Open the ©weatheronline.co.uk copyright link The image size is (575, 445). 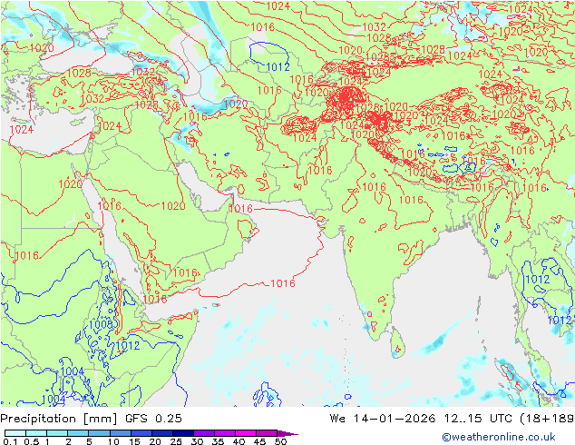498,437
